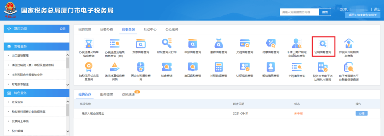Click 办理 button for 残疾人就业保障金
The width and height of the screenshot is (384, 136).
362,113
